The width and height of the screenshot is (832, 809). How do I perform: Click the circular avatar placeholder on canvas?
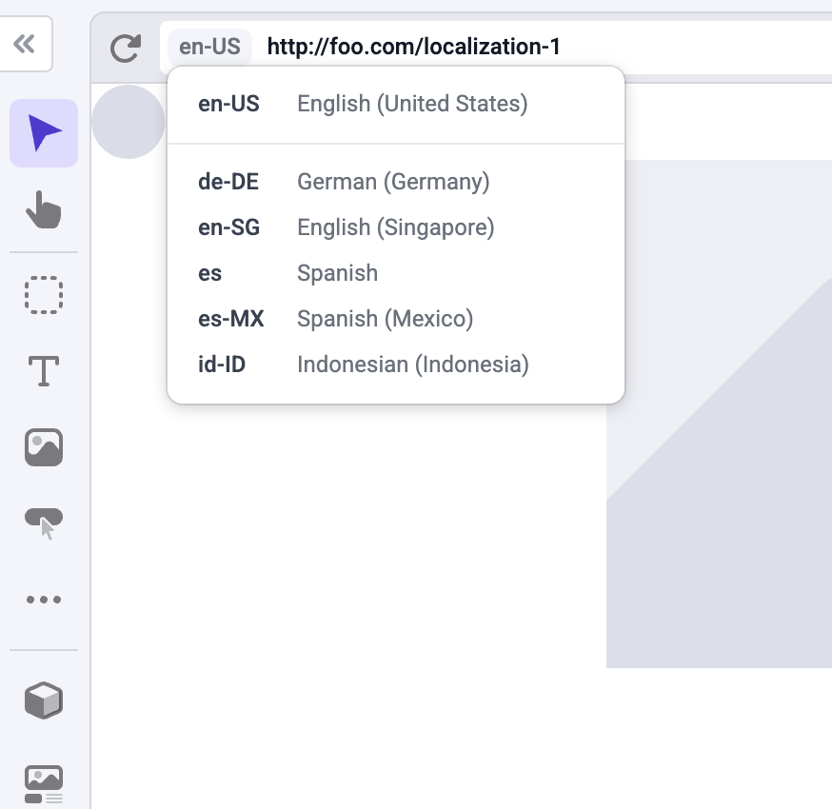point(128,122)
